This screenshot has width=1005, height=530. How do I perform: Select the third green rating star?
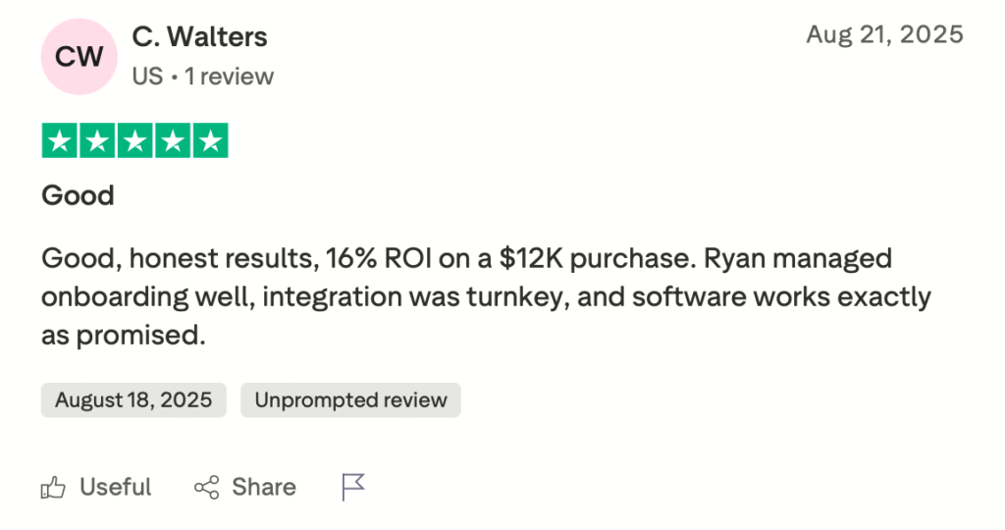[x=134, y=141]
